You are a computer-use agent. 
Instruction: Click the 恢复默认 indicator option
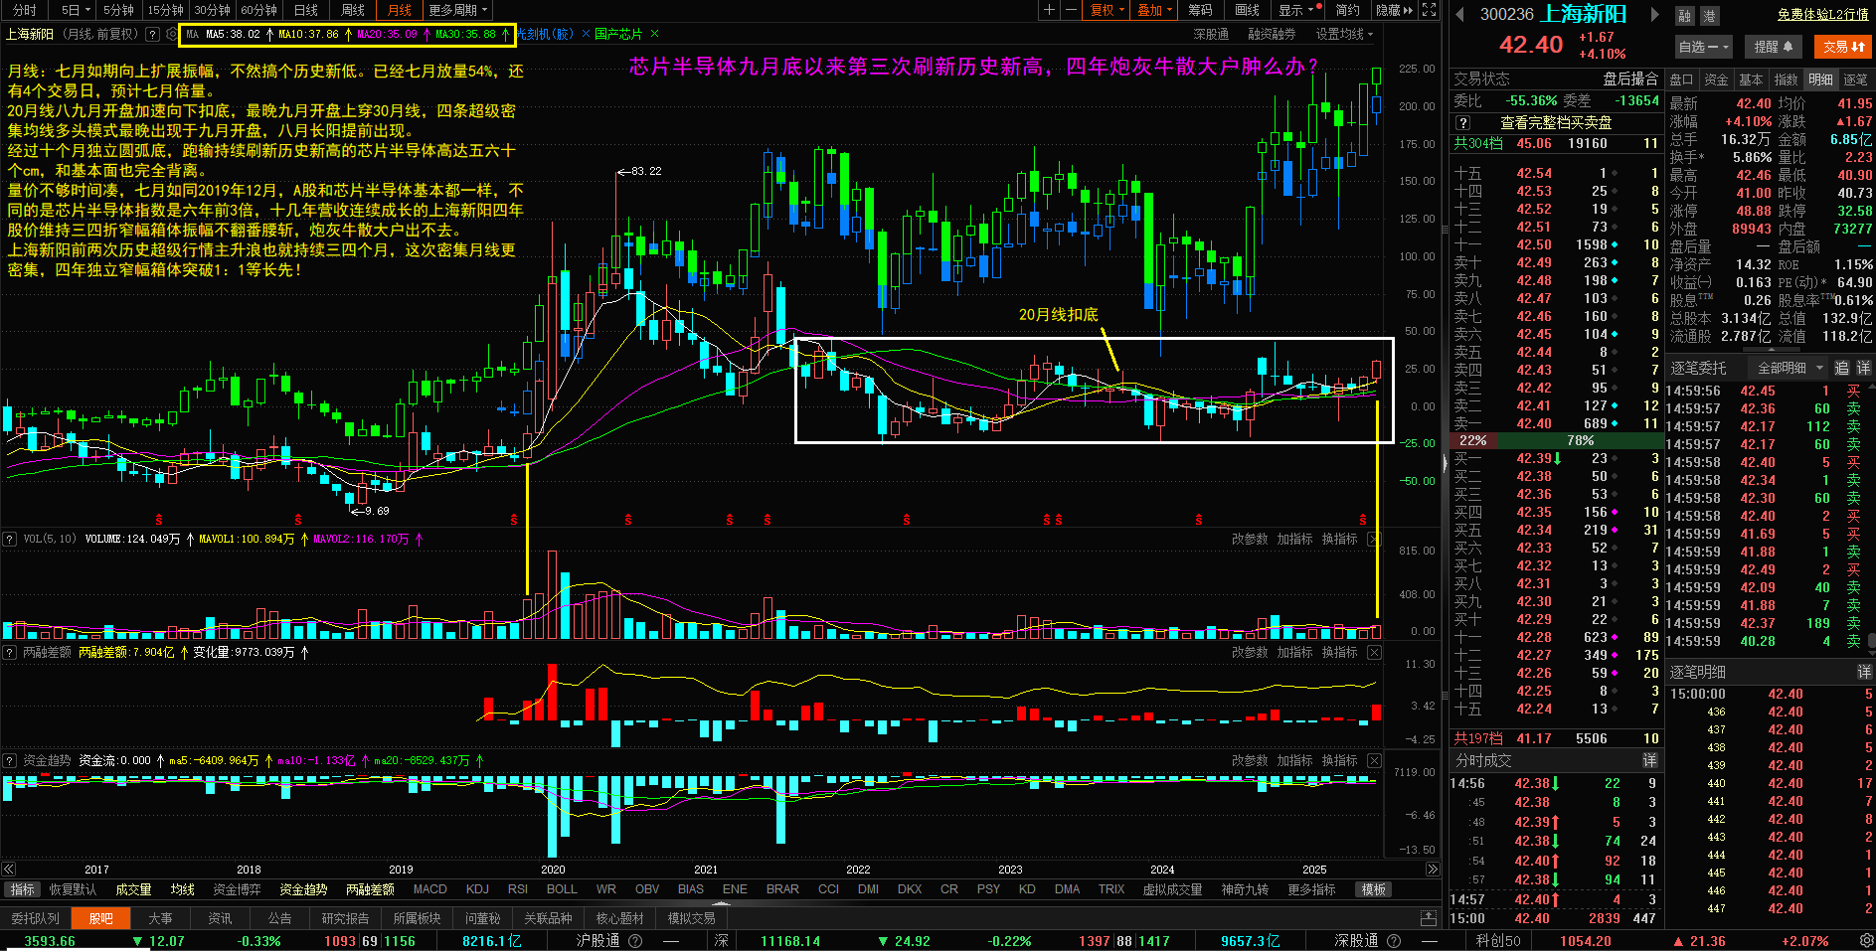pyautogui.click(x=73, y=889)
